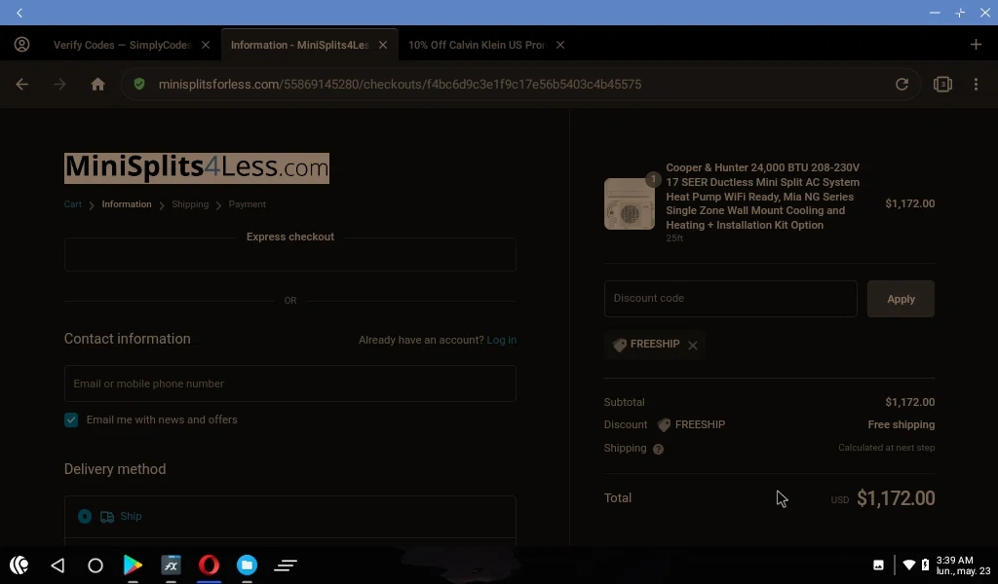Focus the Discount code field
998x584 pixels.
coord(730,298)
